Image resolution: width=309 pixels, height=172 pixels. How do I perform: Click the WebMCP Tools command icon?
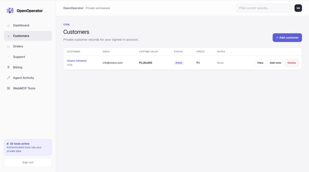pos(8,88)
